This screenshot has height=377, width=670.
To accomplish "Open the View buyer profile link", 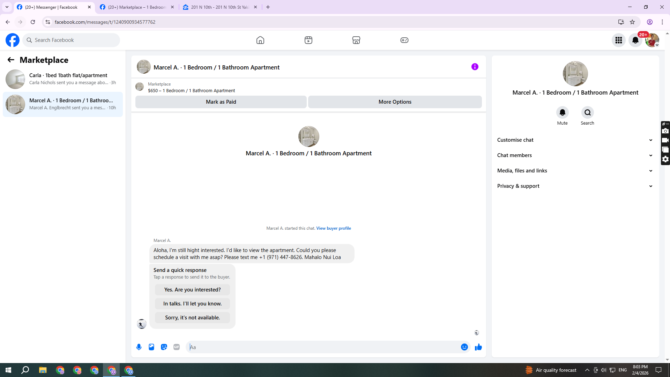I will pos(333,228).
